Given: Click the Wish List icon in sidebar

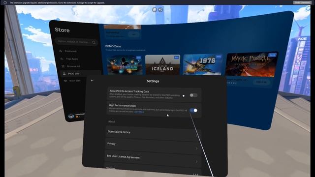Looking at the screenshot, I should point(65,81).
